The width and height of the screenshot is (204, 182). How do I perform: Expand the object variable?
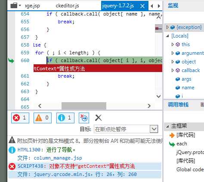[x=173, y=62]
